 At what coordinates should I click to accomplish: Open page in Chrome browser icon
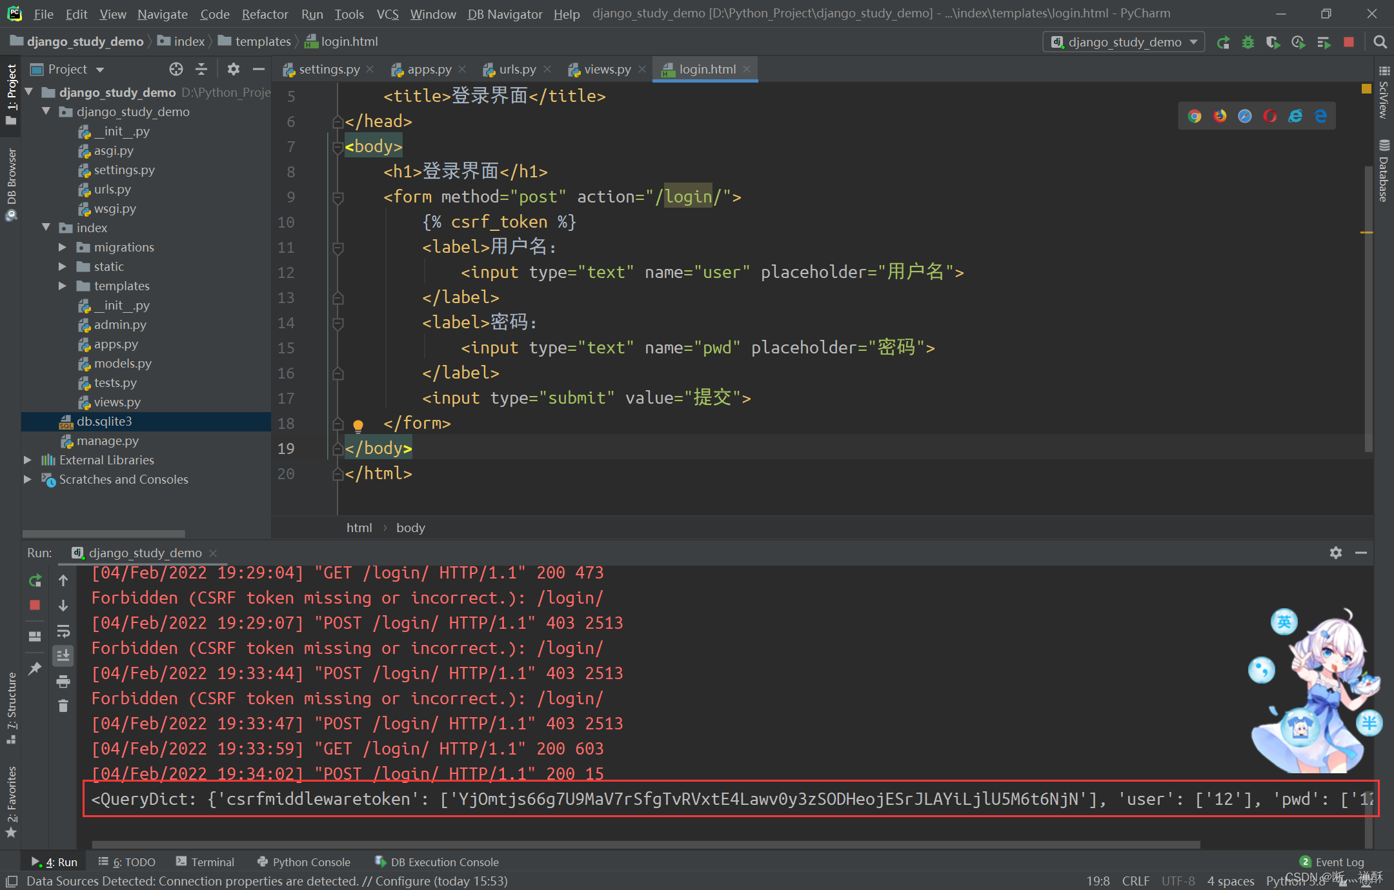tap(1195, 116)
